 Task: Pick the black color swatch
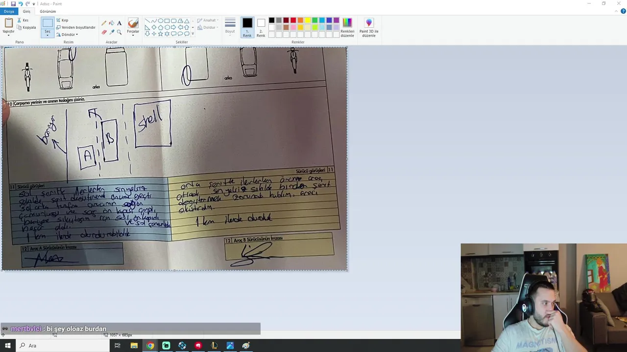click(272, 20)
